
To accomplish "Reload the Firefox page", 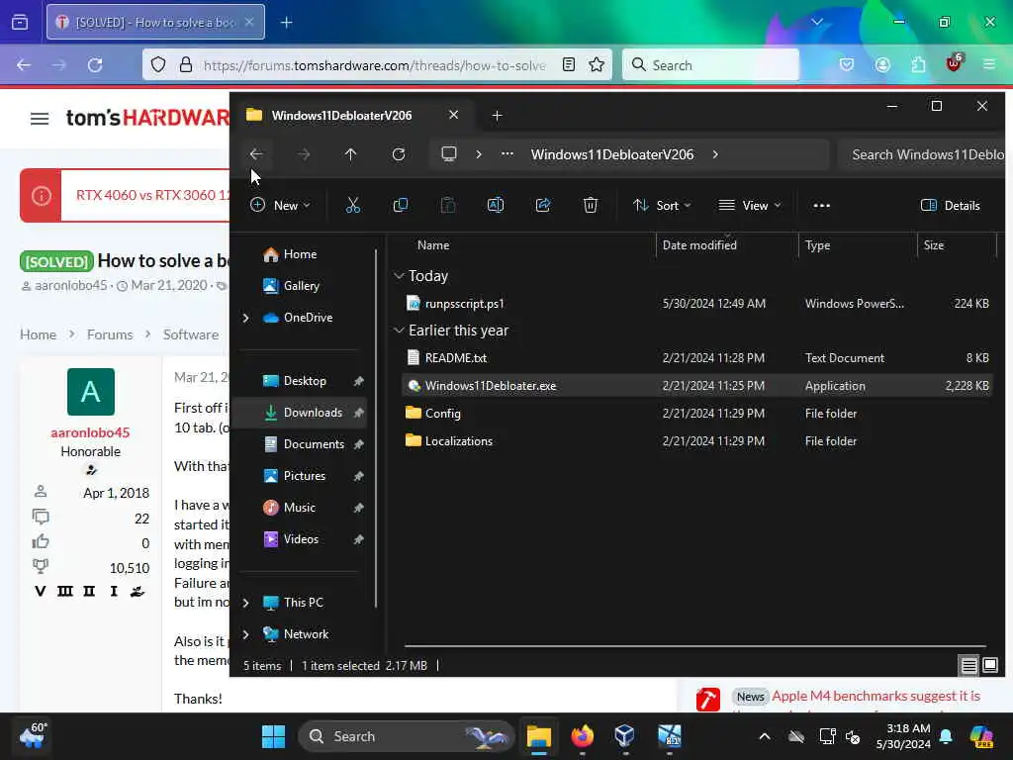I will (95, 64).
